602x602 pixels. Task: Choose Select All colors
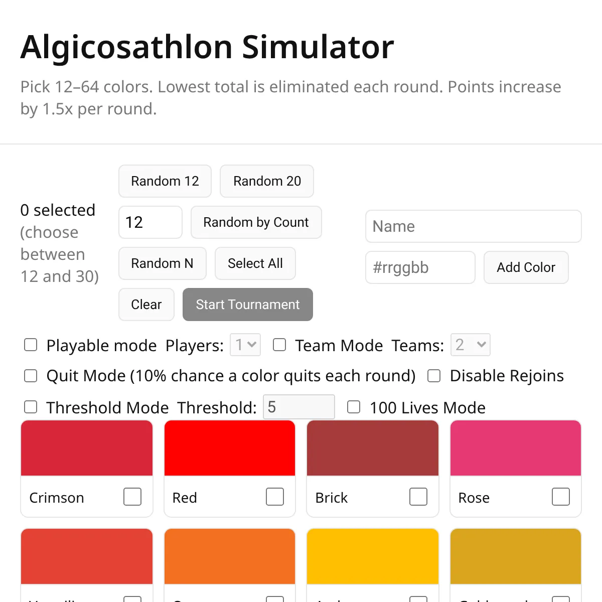coord(255,263)
